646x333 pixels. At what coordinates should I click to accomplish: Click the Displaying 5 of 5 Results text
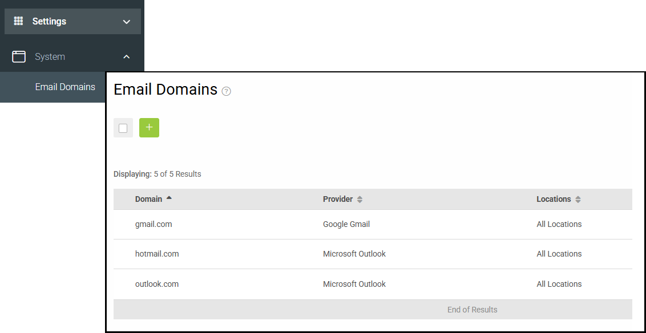click(158, 174)
